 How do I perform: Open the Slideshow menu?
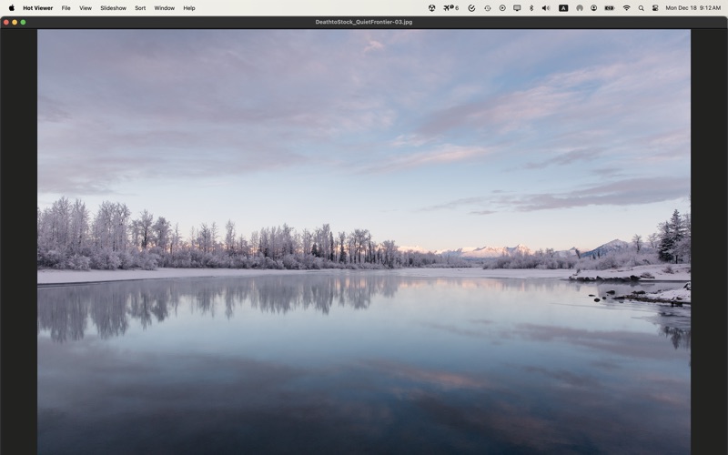(x=113, y=8)
